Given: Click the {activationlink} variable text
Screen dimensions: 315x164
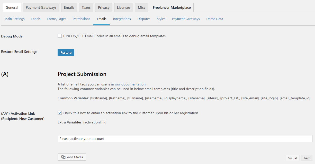Looking at the screenshot, I should tap(95, 122).
